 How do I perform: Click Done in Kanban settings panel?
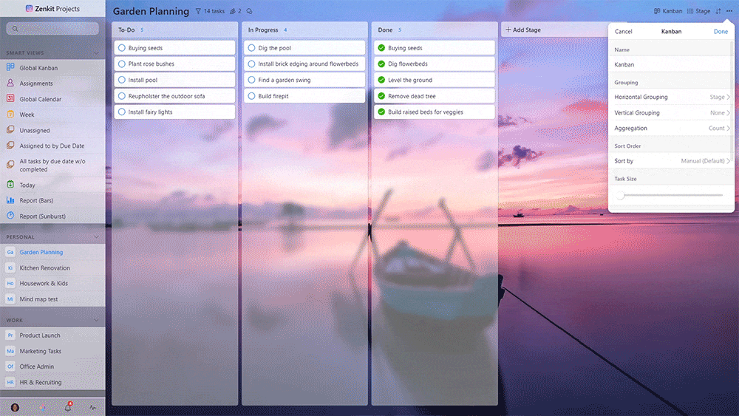720,32
